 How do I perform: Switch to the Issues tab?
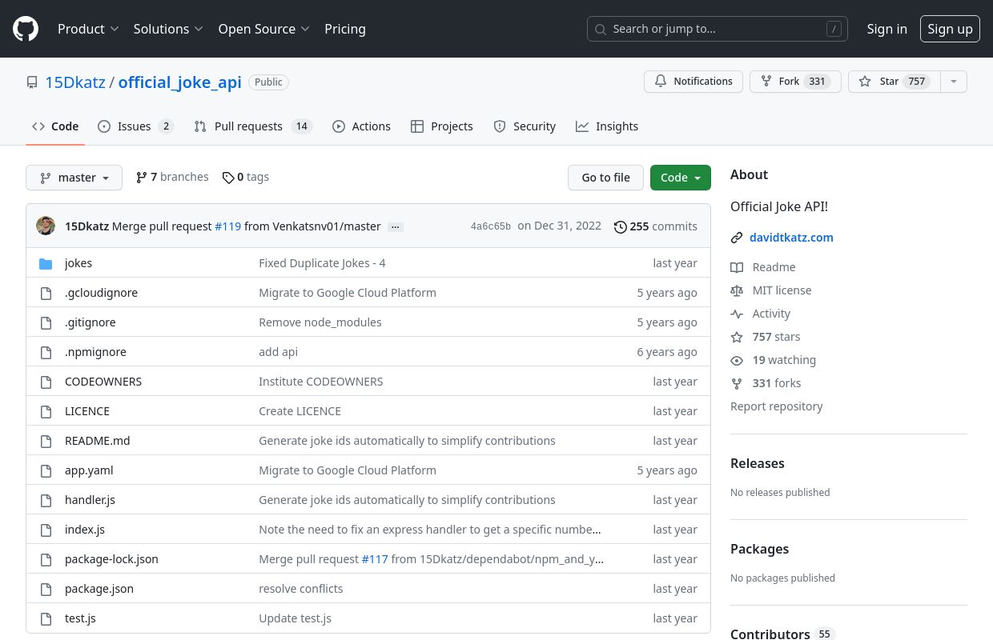coord(135,126)
